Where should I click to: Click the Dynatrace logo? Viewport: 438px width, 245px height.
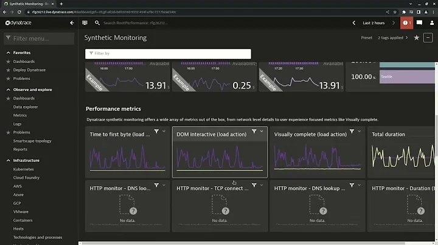tap(18, 23)
